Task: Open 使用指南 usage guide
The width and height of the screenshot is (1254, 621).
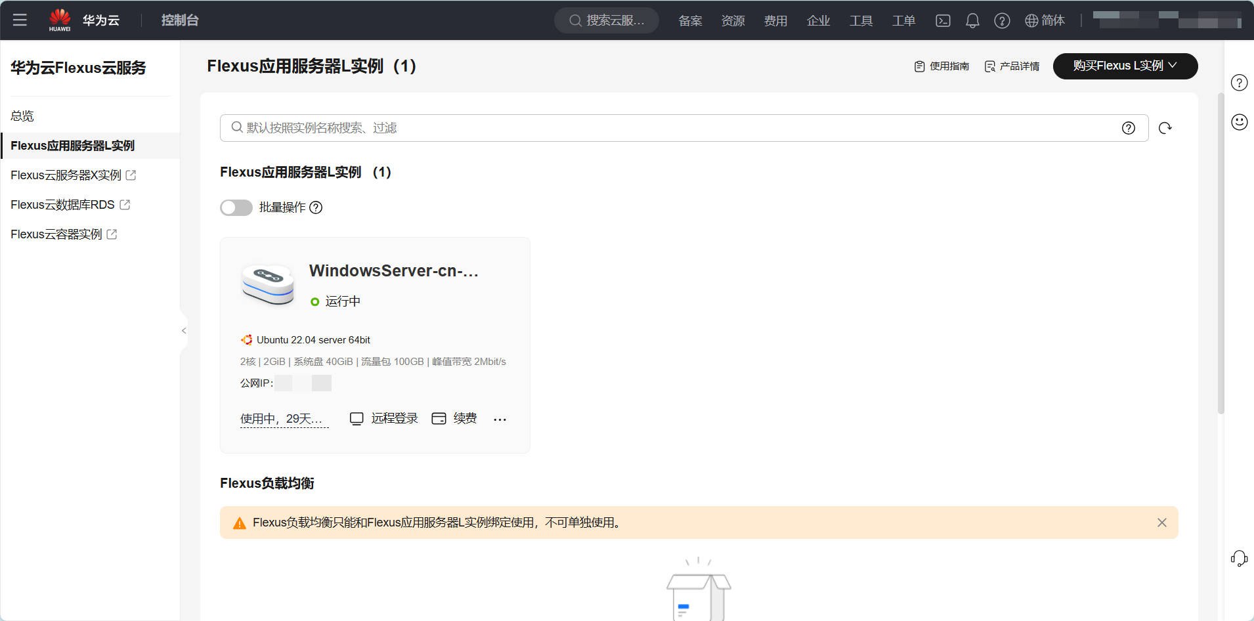Action: [x=941, y=66]
